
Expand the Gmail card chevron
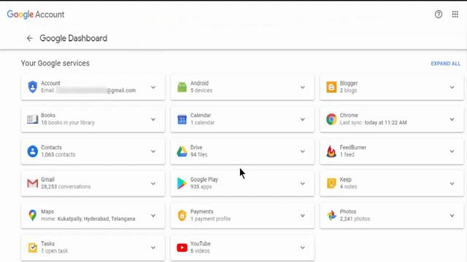(153, 183)
